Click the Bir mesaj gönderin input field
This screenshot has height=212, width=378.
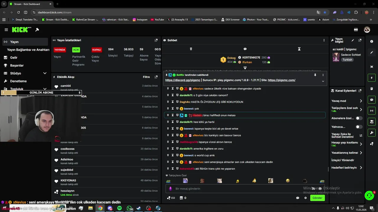pyautogui.click(x=245, y=189)
